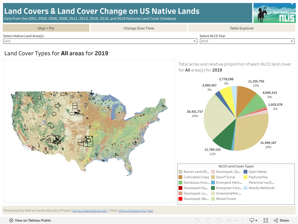
Task: Select the Evergreen Forest legend swatch
Action: (x=213, y=188)
